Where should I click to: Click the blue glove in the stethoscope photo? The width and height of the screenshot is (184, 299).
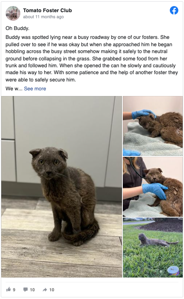(155, 191)
